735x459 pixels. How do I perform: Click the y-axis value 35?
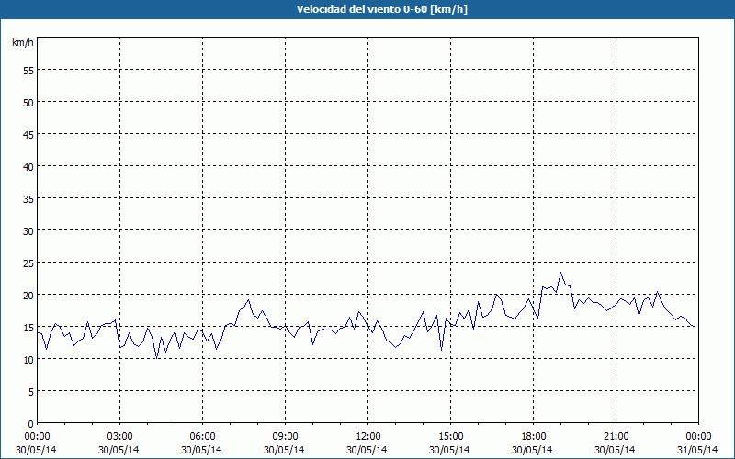coord(28,199)
